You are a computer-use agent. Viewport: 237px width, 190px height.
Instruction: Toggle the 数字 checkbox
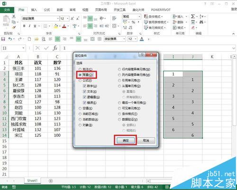(90, 86)
